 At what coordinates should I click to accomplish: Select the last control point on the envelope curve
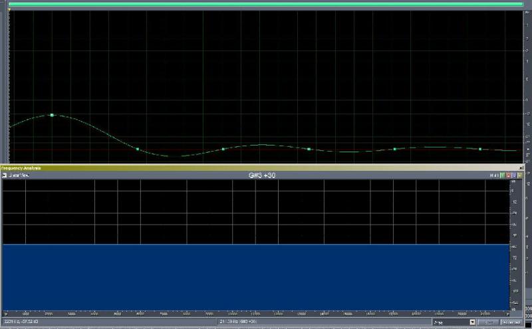tap(480, 149)
